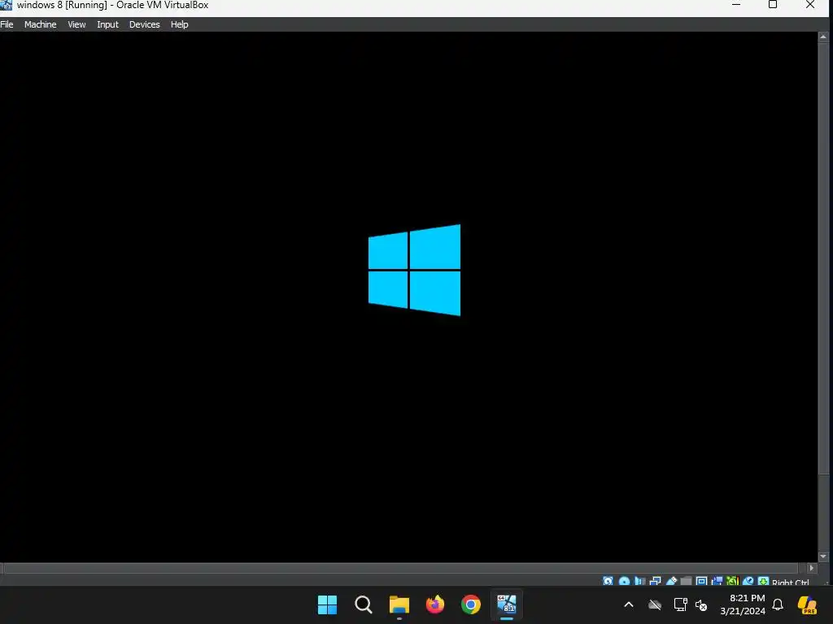Open taskbar Search
The height and width of the screenshot is (624, 833).
[x=364, y=604]
